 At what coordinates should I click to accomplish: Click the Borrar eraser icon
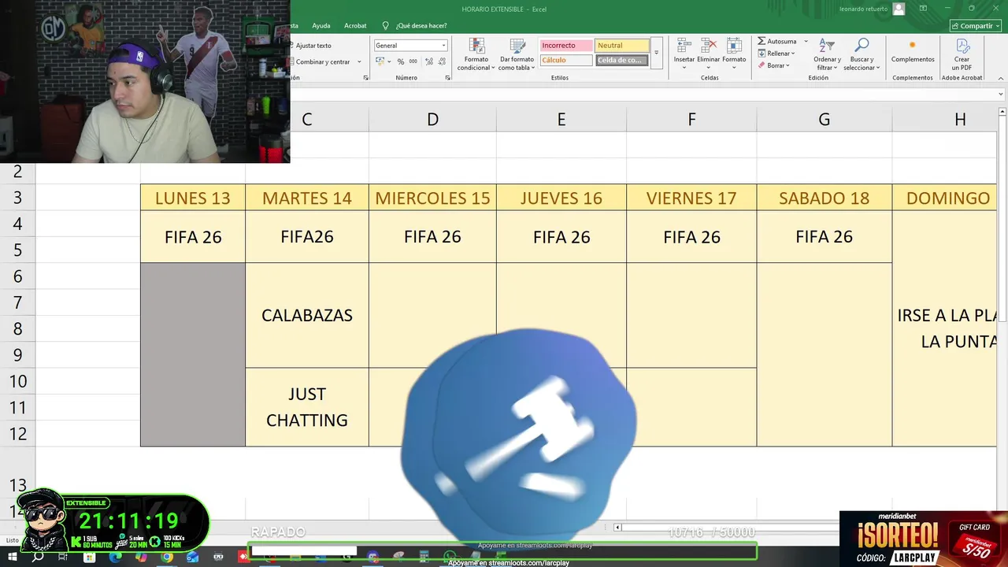pyautogui.click(x=762, y=65)
